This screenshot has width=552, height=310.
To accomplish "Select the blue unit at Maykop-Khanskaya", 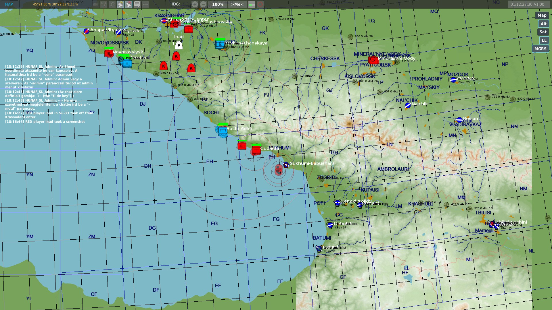I will (x=220, y=44).
